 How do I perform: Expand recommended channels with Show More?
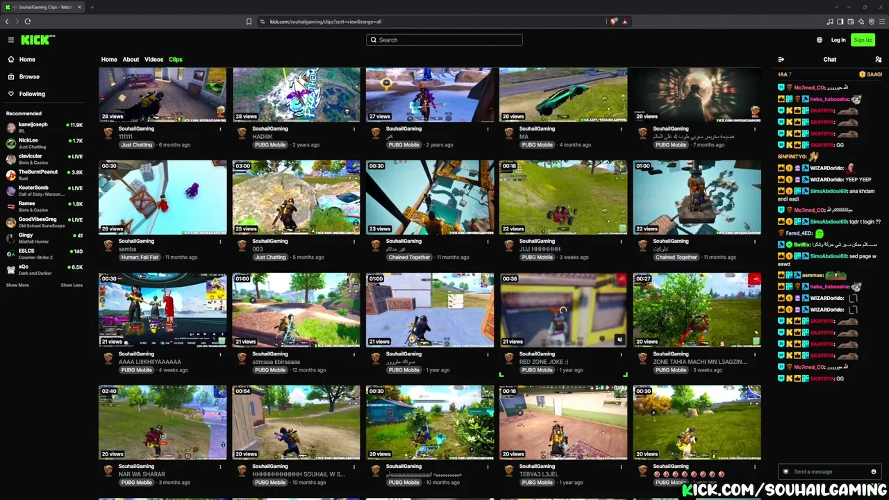coord(17,285)
